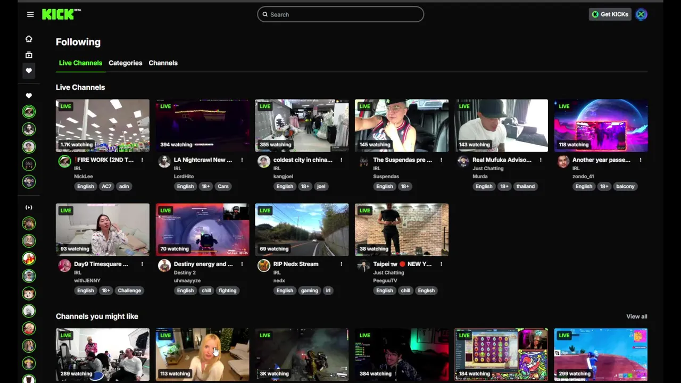Click the thailand tag on Murda stream

click(525, 186)
